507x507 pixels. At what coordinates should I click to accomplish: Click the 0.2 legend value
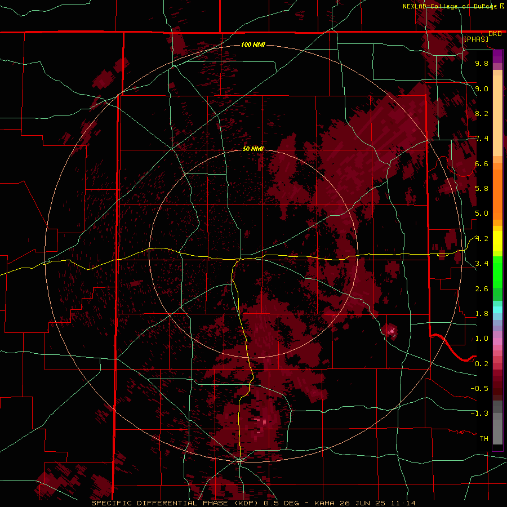pyautogui.click(x=482, y=364)
